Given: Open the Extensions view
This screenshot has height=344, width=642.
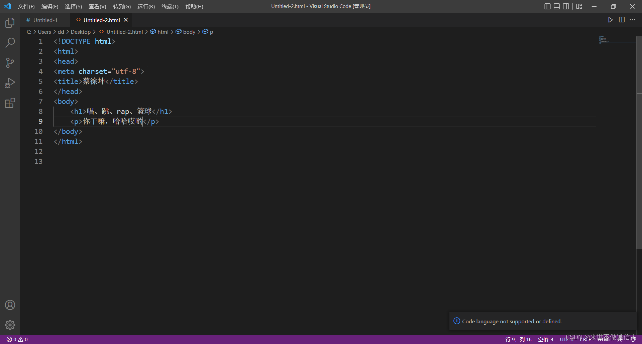Looking at the screenshot, I should (x=10, y=103).
